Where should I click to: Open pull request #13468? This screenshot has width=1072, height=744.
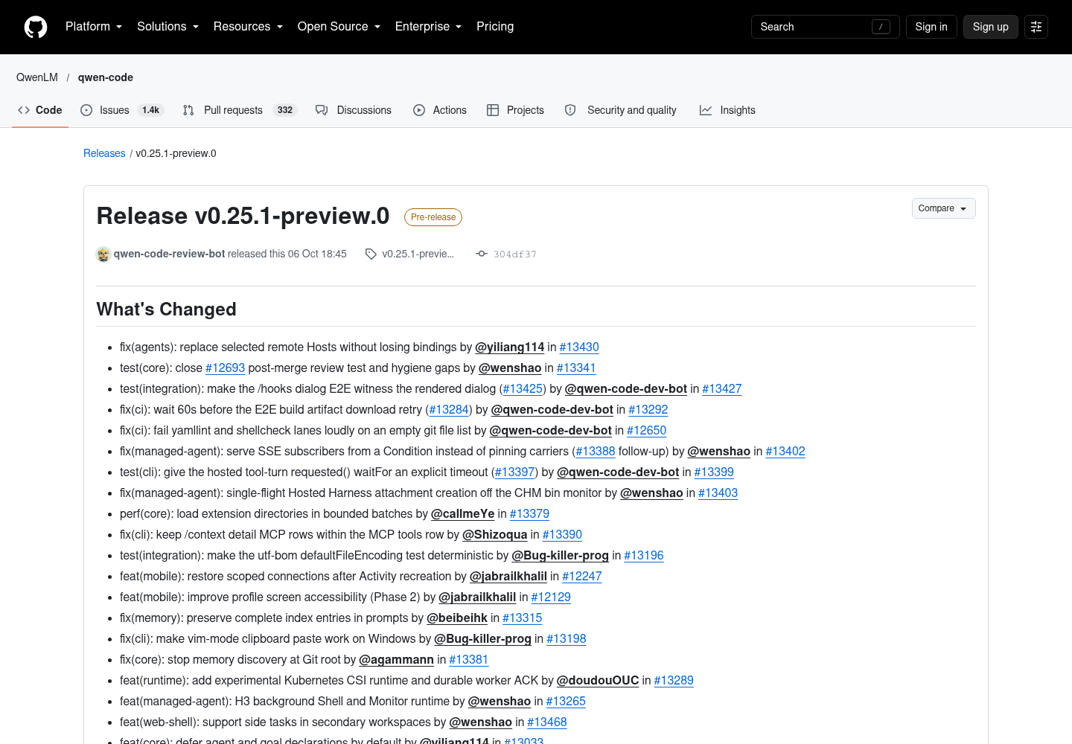[547, 722]
